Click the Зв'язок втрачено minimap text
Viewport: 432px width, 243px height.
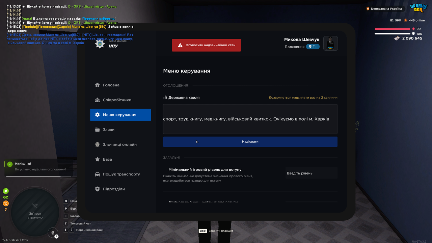point(35,216)
